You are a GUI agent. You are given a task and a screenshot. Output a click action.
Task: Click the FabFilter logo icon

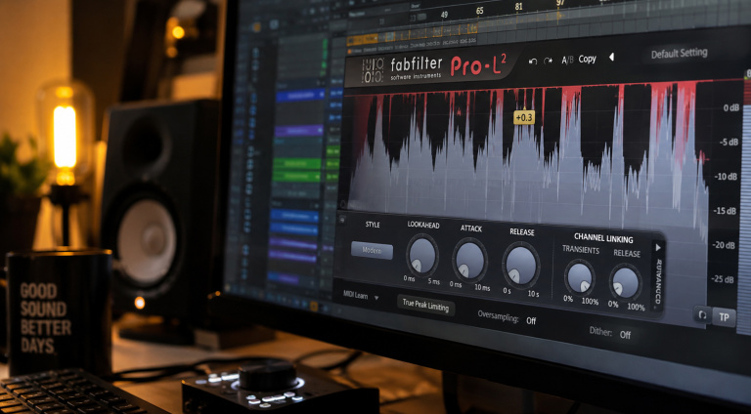373,70
